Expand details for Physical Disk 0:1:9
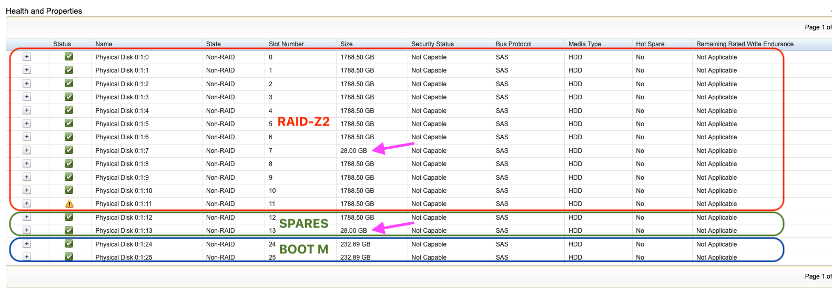832x288 pixels. pos(27,177)
